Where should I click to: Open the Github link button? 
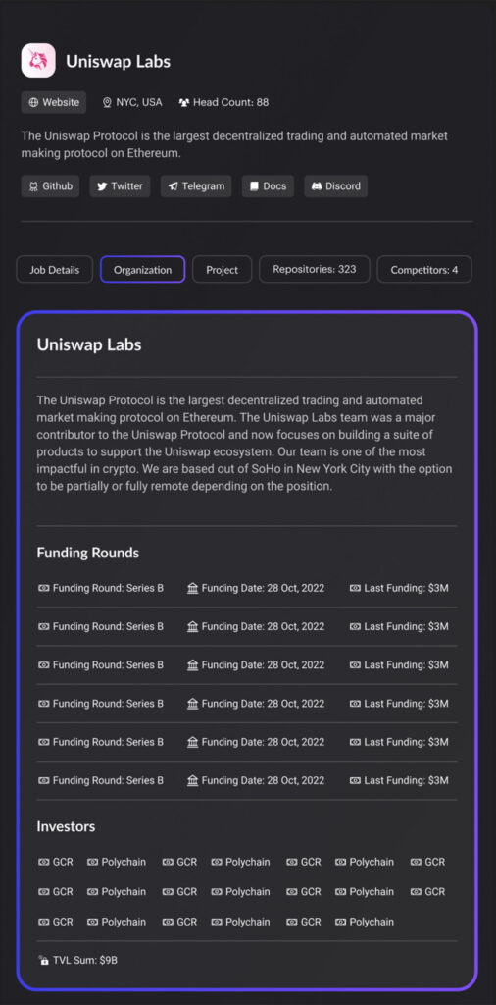(x=51, y=186)
